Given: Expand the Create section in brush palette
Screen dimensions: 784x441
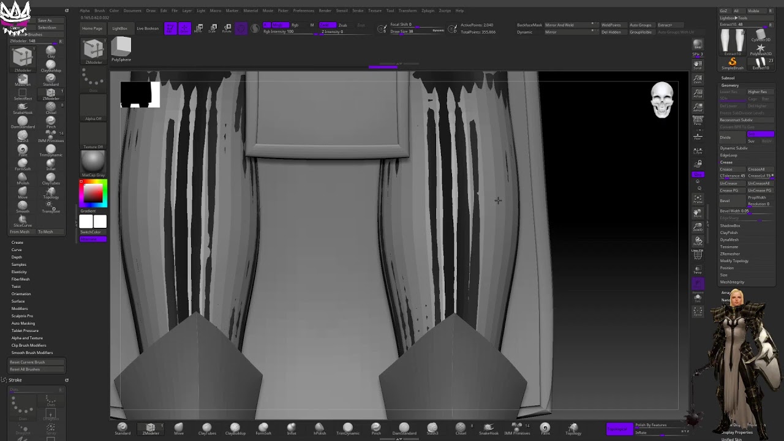Looking at the screenshot, I should (17, 243).
